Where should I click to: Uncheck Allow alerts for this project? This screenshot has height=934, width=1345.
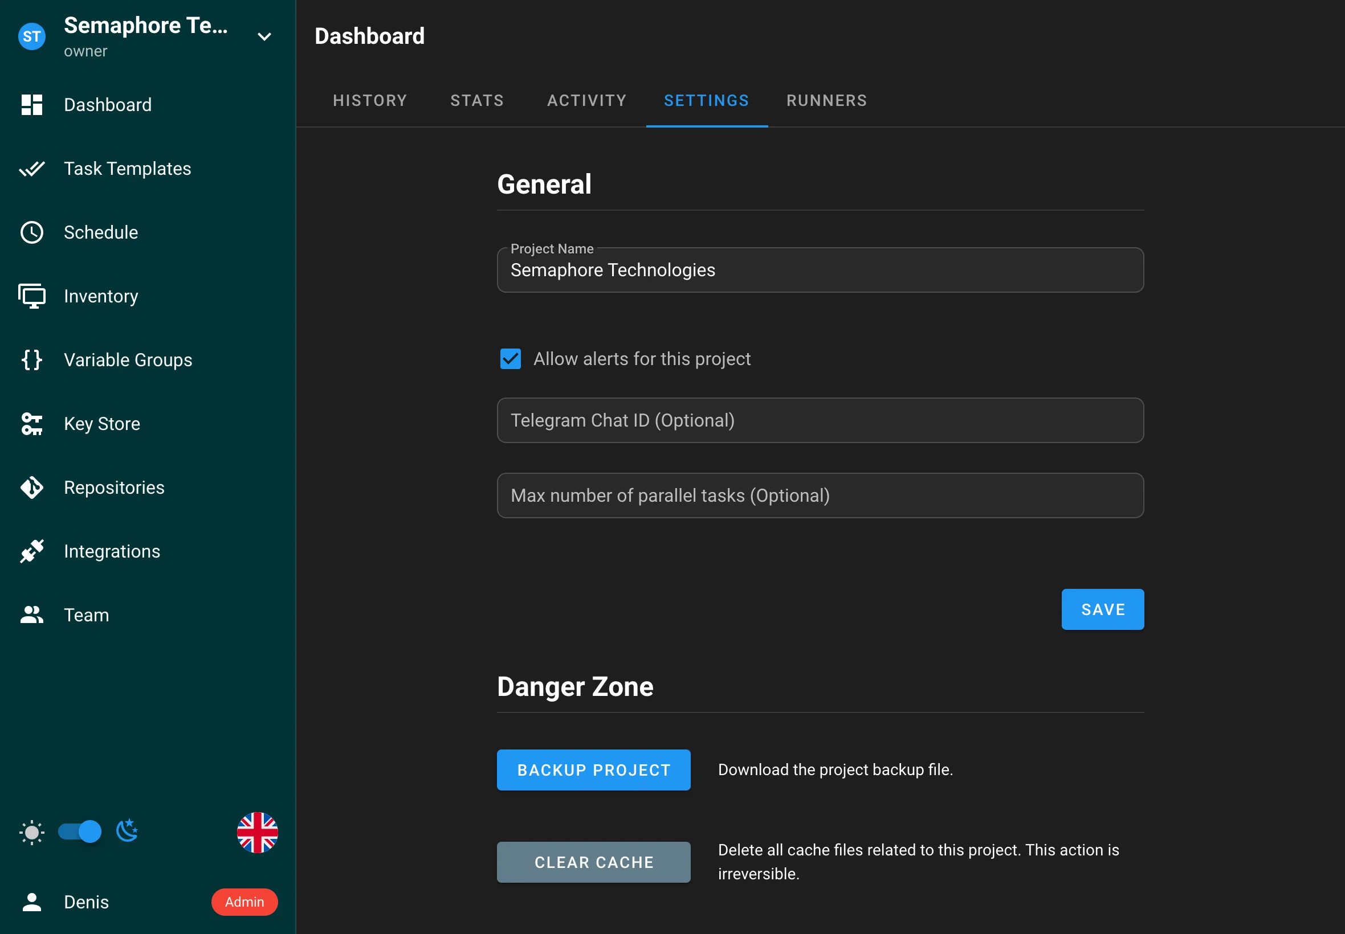pos(510,359)
